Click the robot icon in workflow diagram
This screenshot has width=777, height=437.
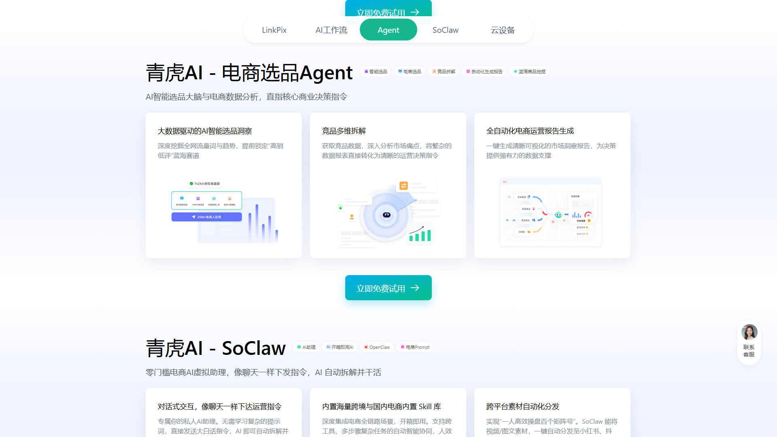click(558, 215)
